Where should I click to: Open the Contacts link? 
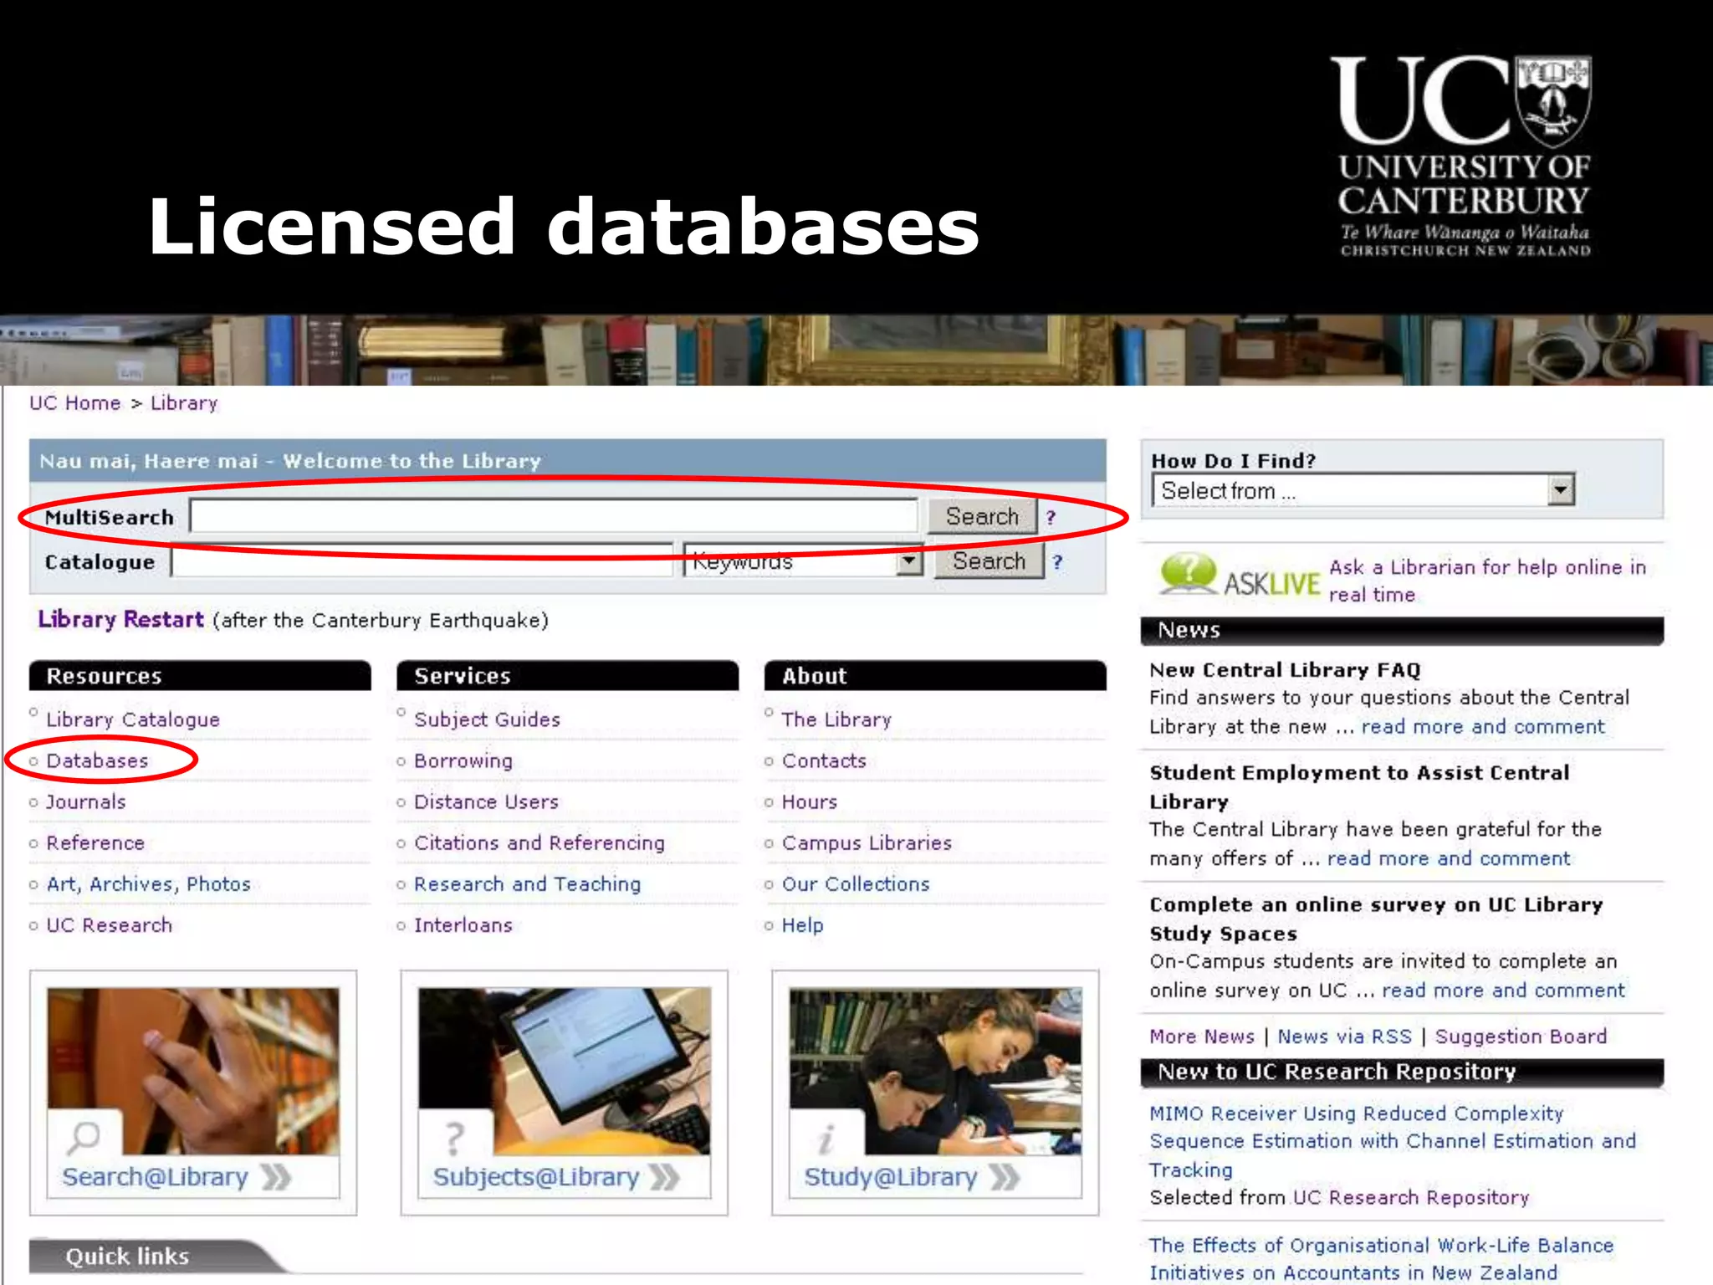(x=824, y=760)
